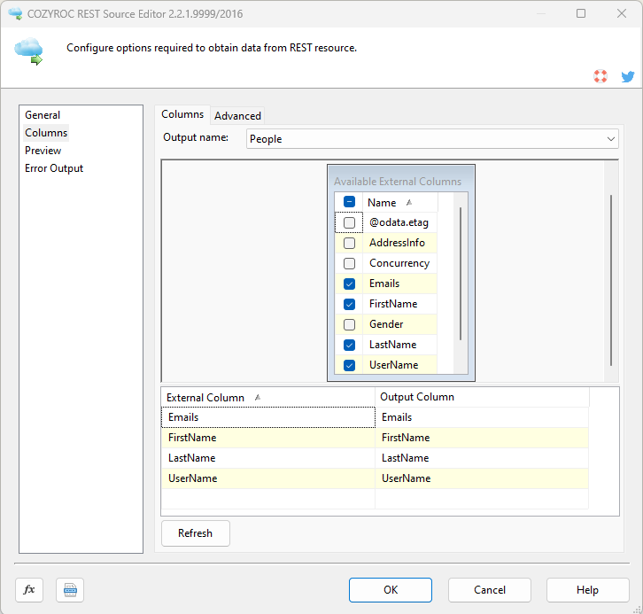
Task: Open the Output name dropdown
Action: (432, 139)
